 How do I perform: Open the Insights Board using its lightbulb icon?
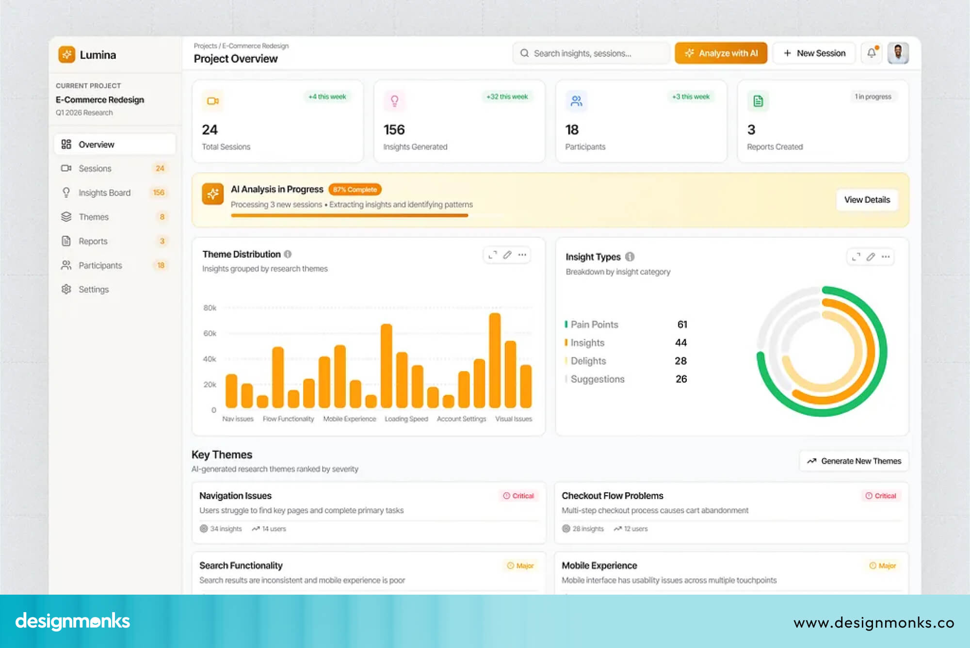66,193
